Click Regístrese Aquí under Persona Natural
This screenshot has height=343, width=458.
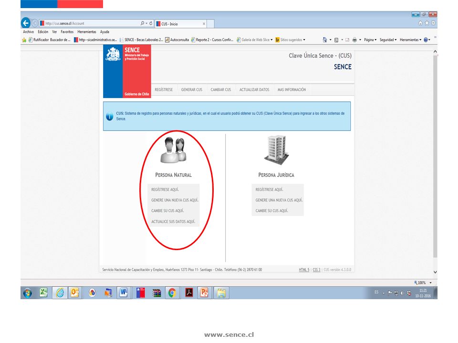point(165,190)
